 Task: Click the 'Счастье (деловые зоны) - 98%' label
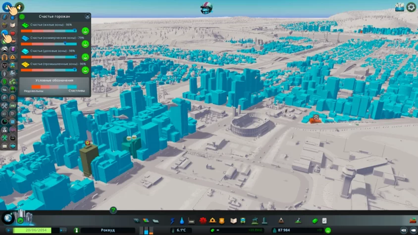coord(52,51)
